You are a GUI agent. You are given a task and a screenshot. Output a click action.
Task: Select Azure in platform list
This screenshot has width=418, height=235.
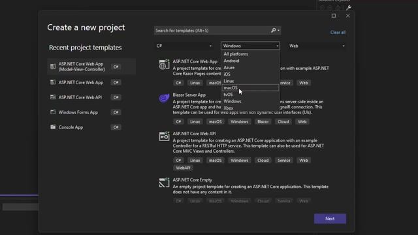point(250,67)
